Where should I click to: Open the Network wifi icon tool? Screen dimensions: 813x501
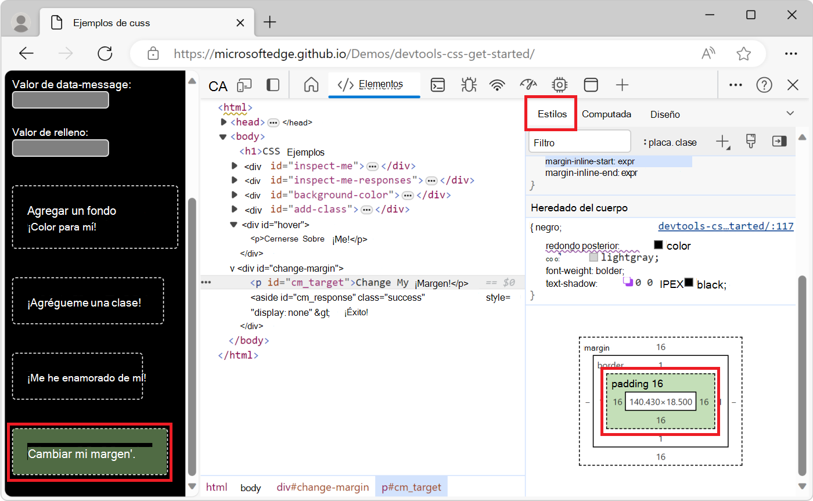497,85
